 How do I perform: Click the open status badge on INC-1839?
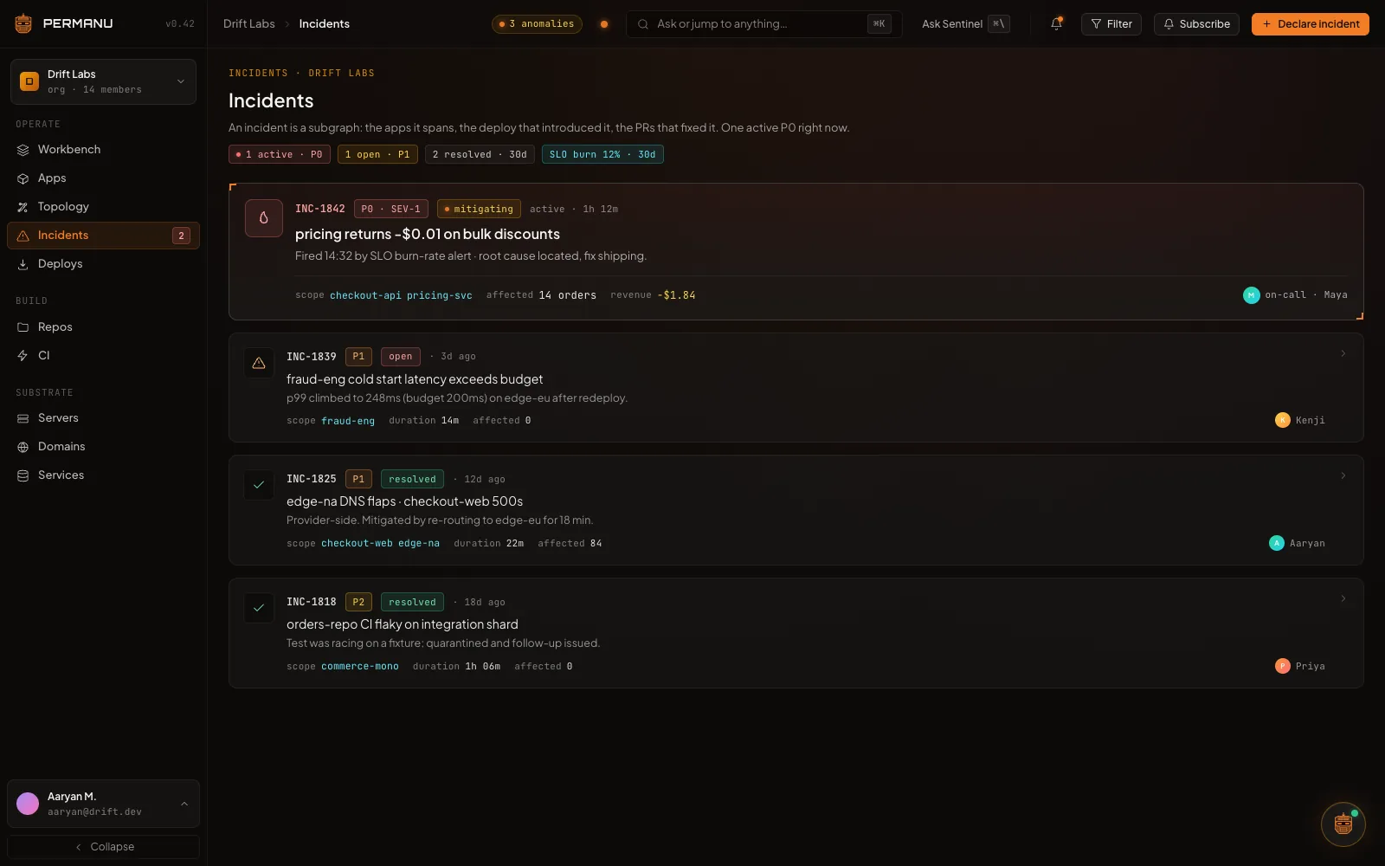[x=401, y=356]
